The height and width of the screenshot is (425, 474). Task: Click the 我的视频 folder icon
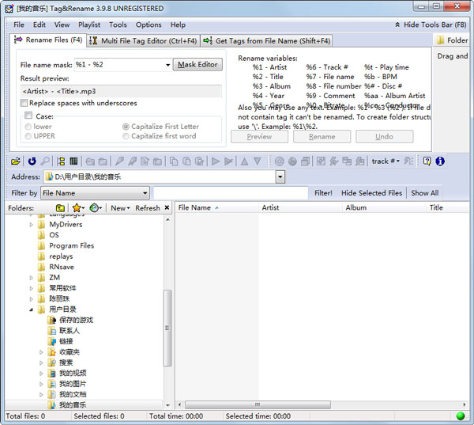click(51, 374)
